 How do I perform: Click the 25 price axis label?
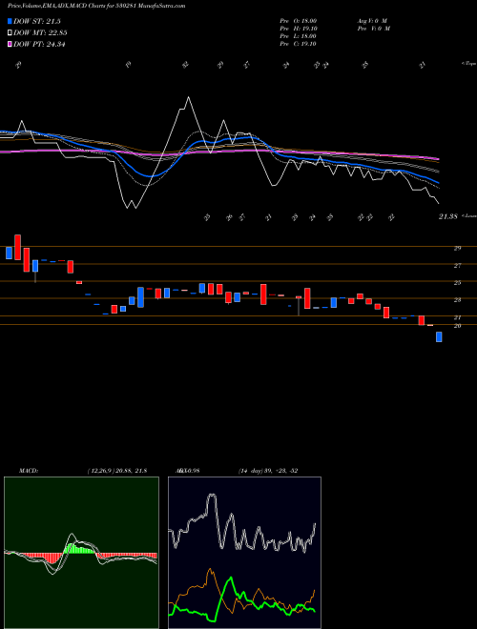coord(457,283)
